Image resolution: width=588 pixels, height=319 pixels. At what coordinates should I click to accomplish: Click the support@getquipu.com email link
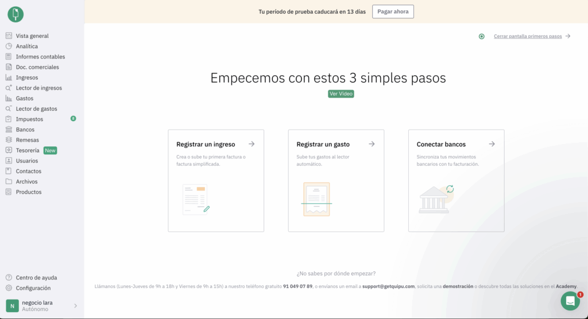[x=388, y=286]
